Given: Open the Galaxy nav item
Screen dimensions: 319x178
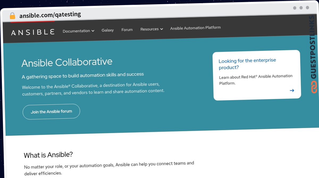Looking at the screenshot, I should click(108, 30).
